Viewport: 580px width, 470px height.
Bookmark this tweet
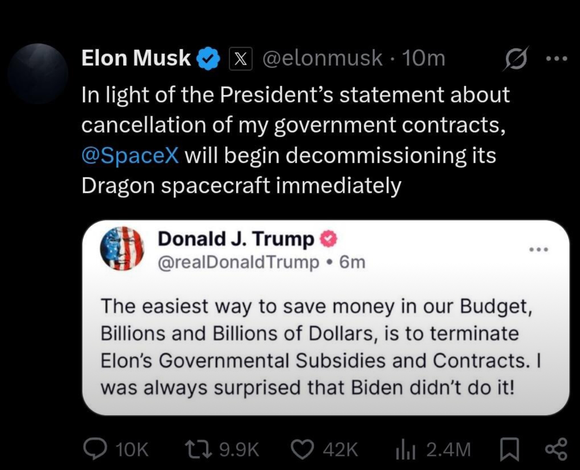tap(510, 449)
